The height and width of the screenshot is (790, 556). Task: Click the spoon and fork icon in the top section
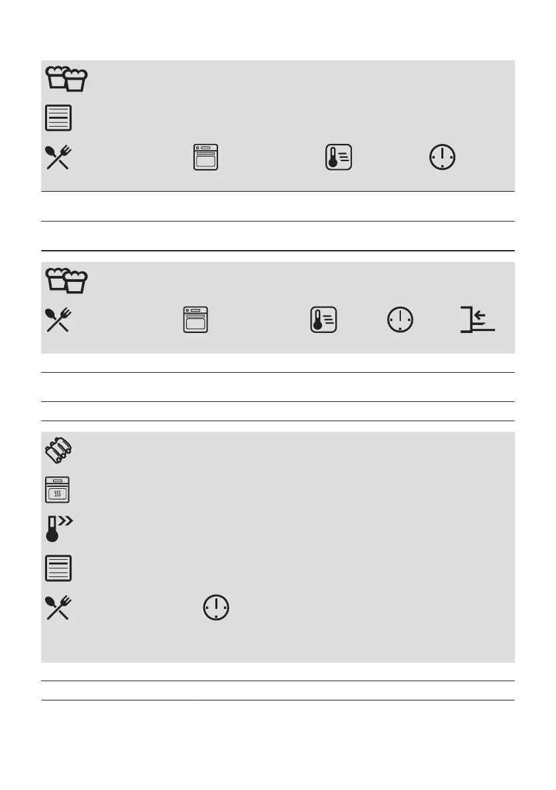[x=58, y=157]
